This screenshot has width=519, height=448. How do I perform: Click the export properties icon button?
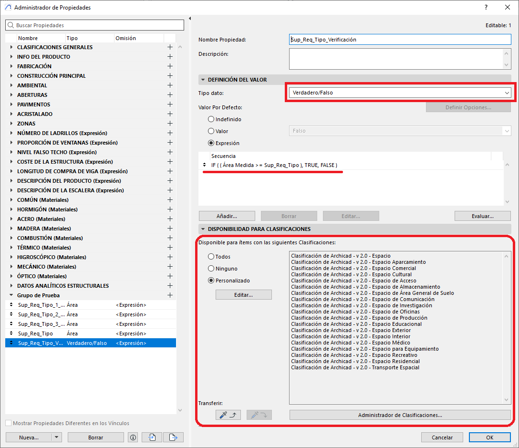click(173, 437)
